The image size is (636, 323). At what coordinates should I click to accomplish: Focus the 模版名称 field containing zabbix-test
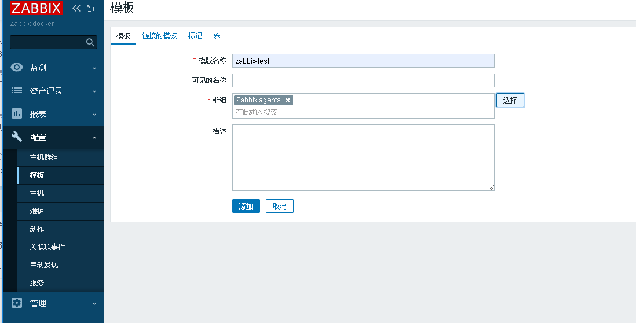(363, 61)
